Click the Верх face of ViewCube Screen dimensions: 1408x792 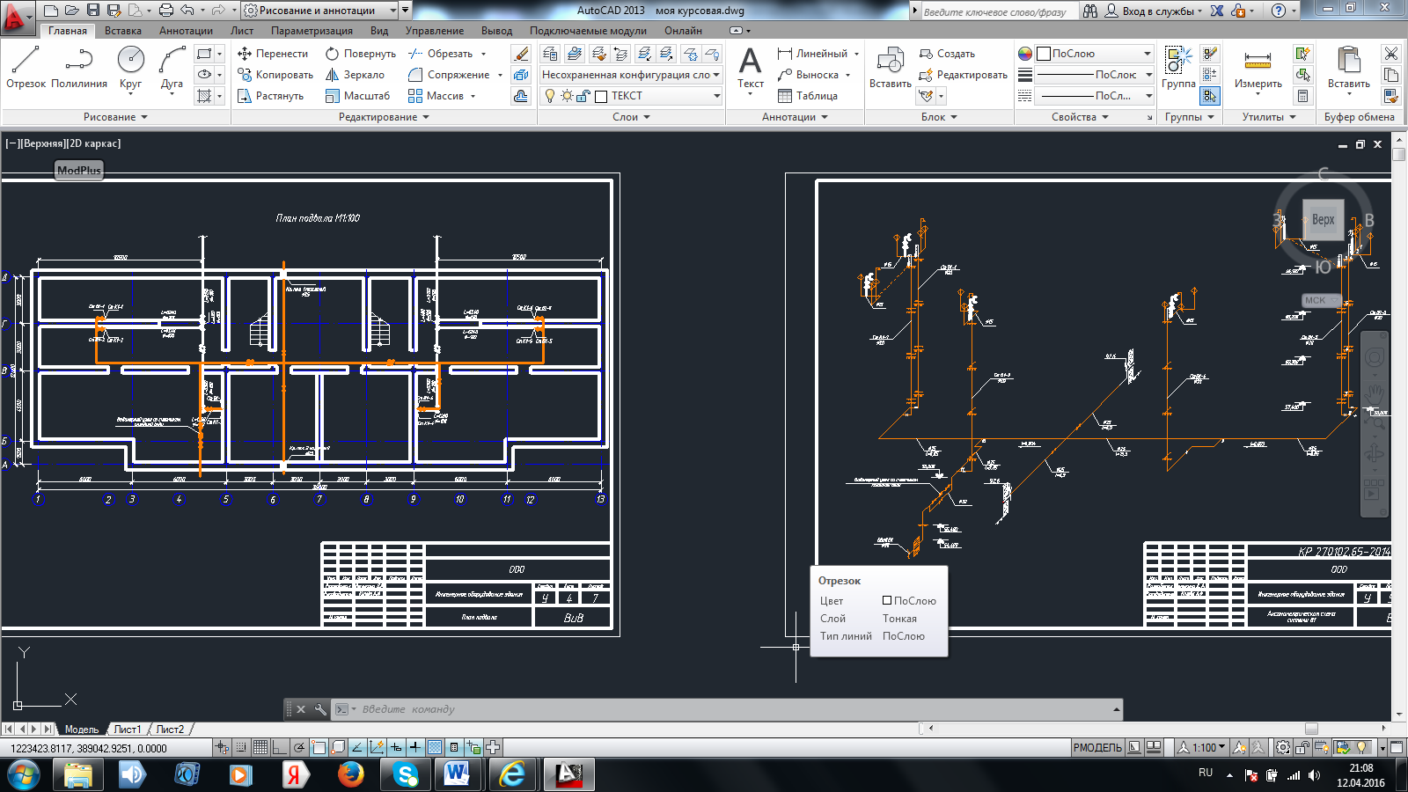pos(1323,219)
